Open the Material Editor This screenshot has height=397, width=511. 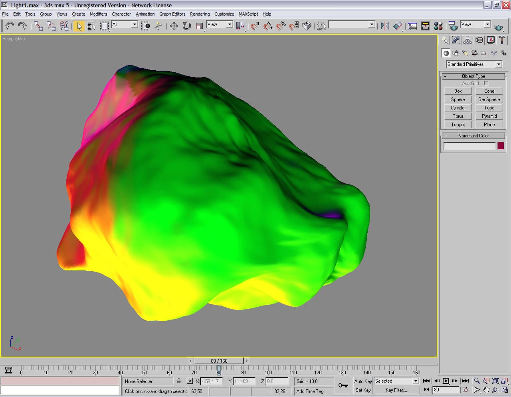tap(438, 26)
